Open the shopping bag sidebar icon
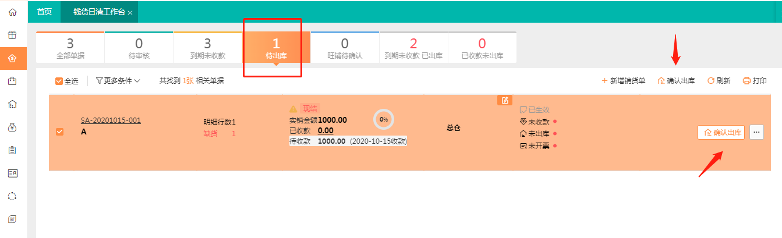 pos(13,81)
